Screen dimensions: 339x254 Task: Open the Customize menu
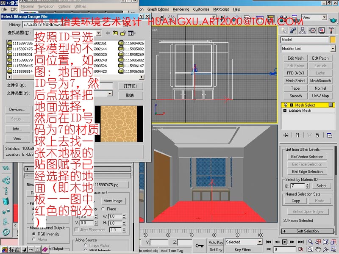(201, 9)
